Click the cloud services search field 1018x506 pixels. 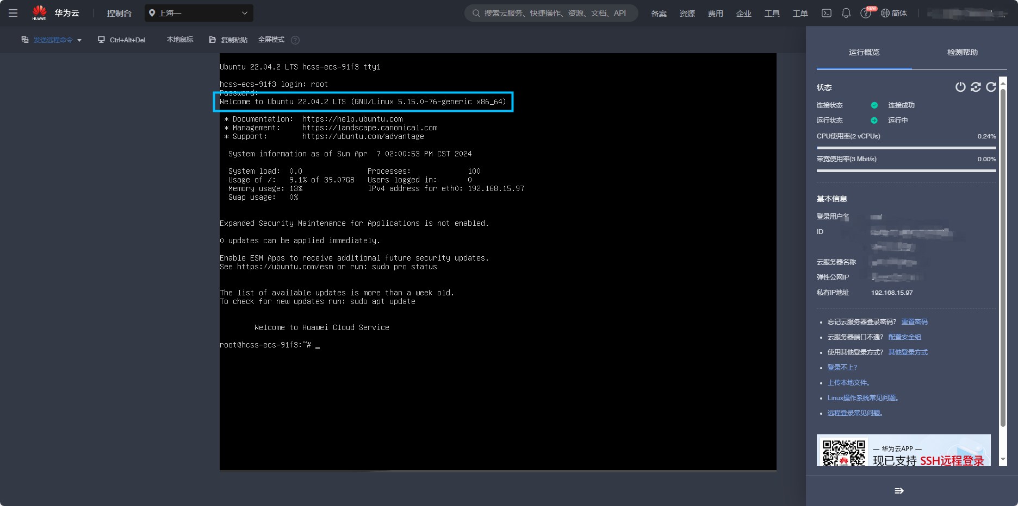tap(551, 13)
